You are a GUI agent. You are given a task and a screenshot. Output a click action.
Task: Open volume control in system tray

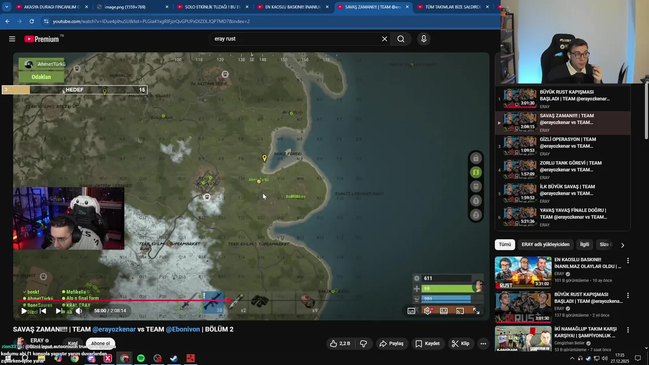(x=604, y=358)
